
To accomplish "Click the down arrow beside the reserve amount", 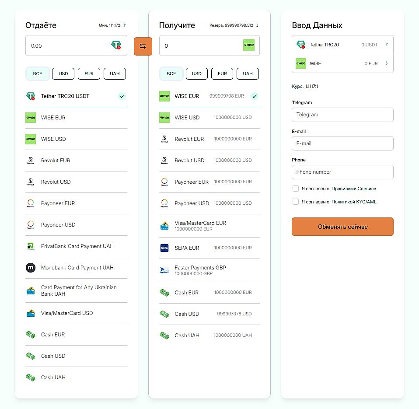I will [257, 25].
